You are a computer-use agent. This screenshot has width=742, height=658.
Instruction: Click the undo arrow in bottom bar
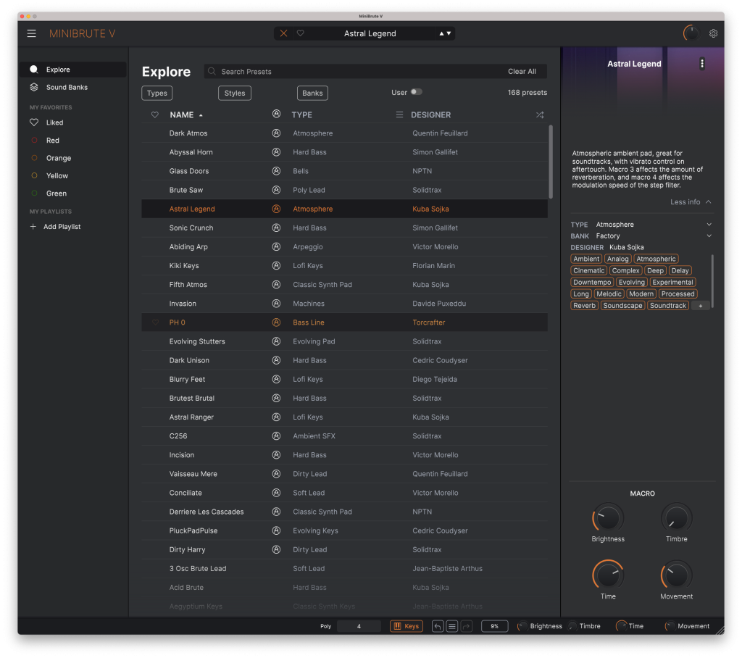(x=438, y=626)
